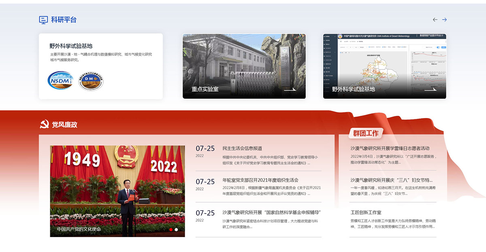486x252 pixels.
Task: Open the 国家自然科学基金申报辅导 news article
Action: tap(271, 212)
